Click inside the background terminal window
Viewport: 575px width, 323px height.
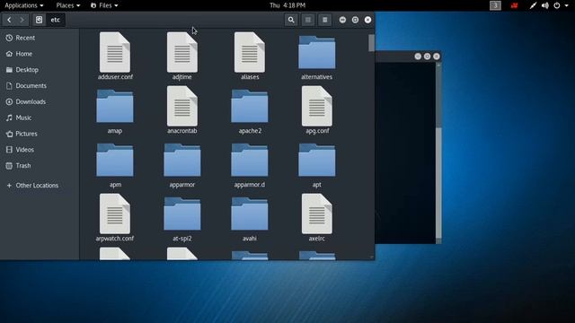405,152
